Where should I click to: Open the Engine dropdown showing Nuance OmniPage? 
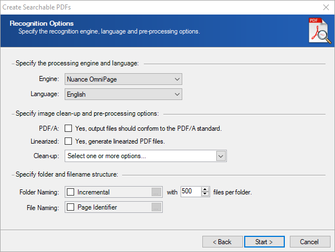click(x=124, y=79)
